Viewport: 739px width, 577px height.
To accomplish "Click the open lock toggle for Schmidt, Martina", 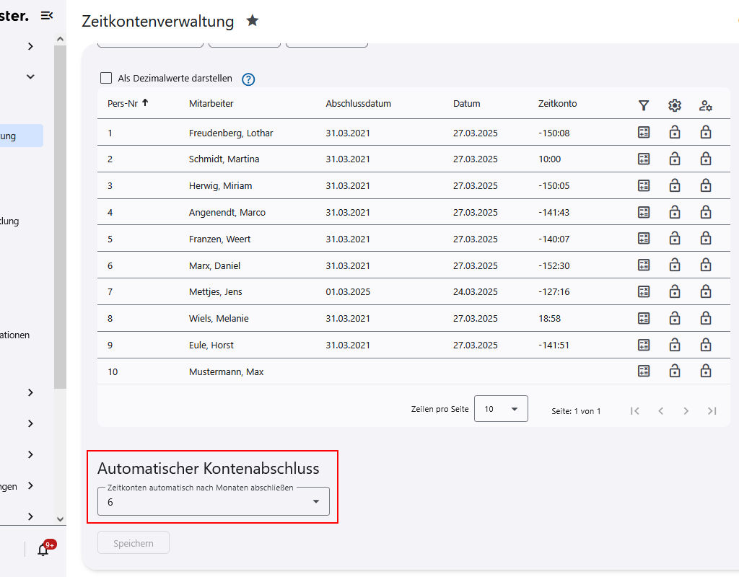I will tap(675, 159).
